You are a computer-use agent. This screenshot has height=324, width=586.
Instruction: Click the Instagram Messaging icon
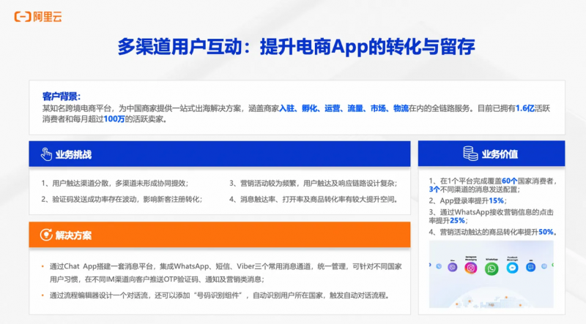point(471,268)
